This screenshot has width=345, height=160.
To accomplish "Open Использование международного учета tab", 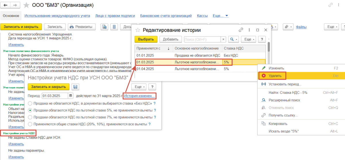I will pos(57,16).
